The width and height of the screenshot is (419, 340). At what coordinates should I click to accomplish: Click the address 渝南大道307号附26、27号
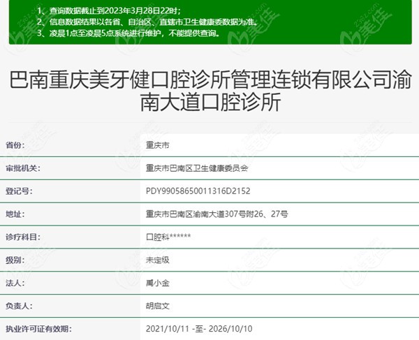tap(216, 214)
